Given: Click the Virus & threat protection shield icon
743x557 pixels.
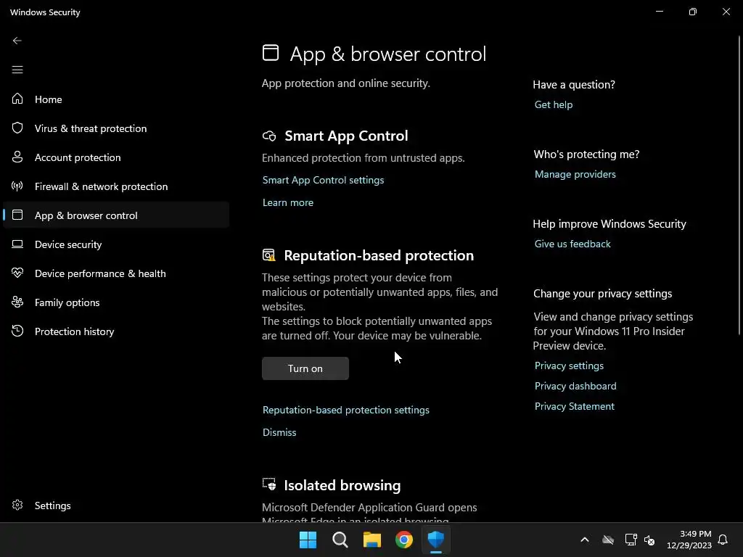Looking at the screenshot, I should [17, 128].
